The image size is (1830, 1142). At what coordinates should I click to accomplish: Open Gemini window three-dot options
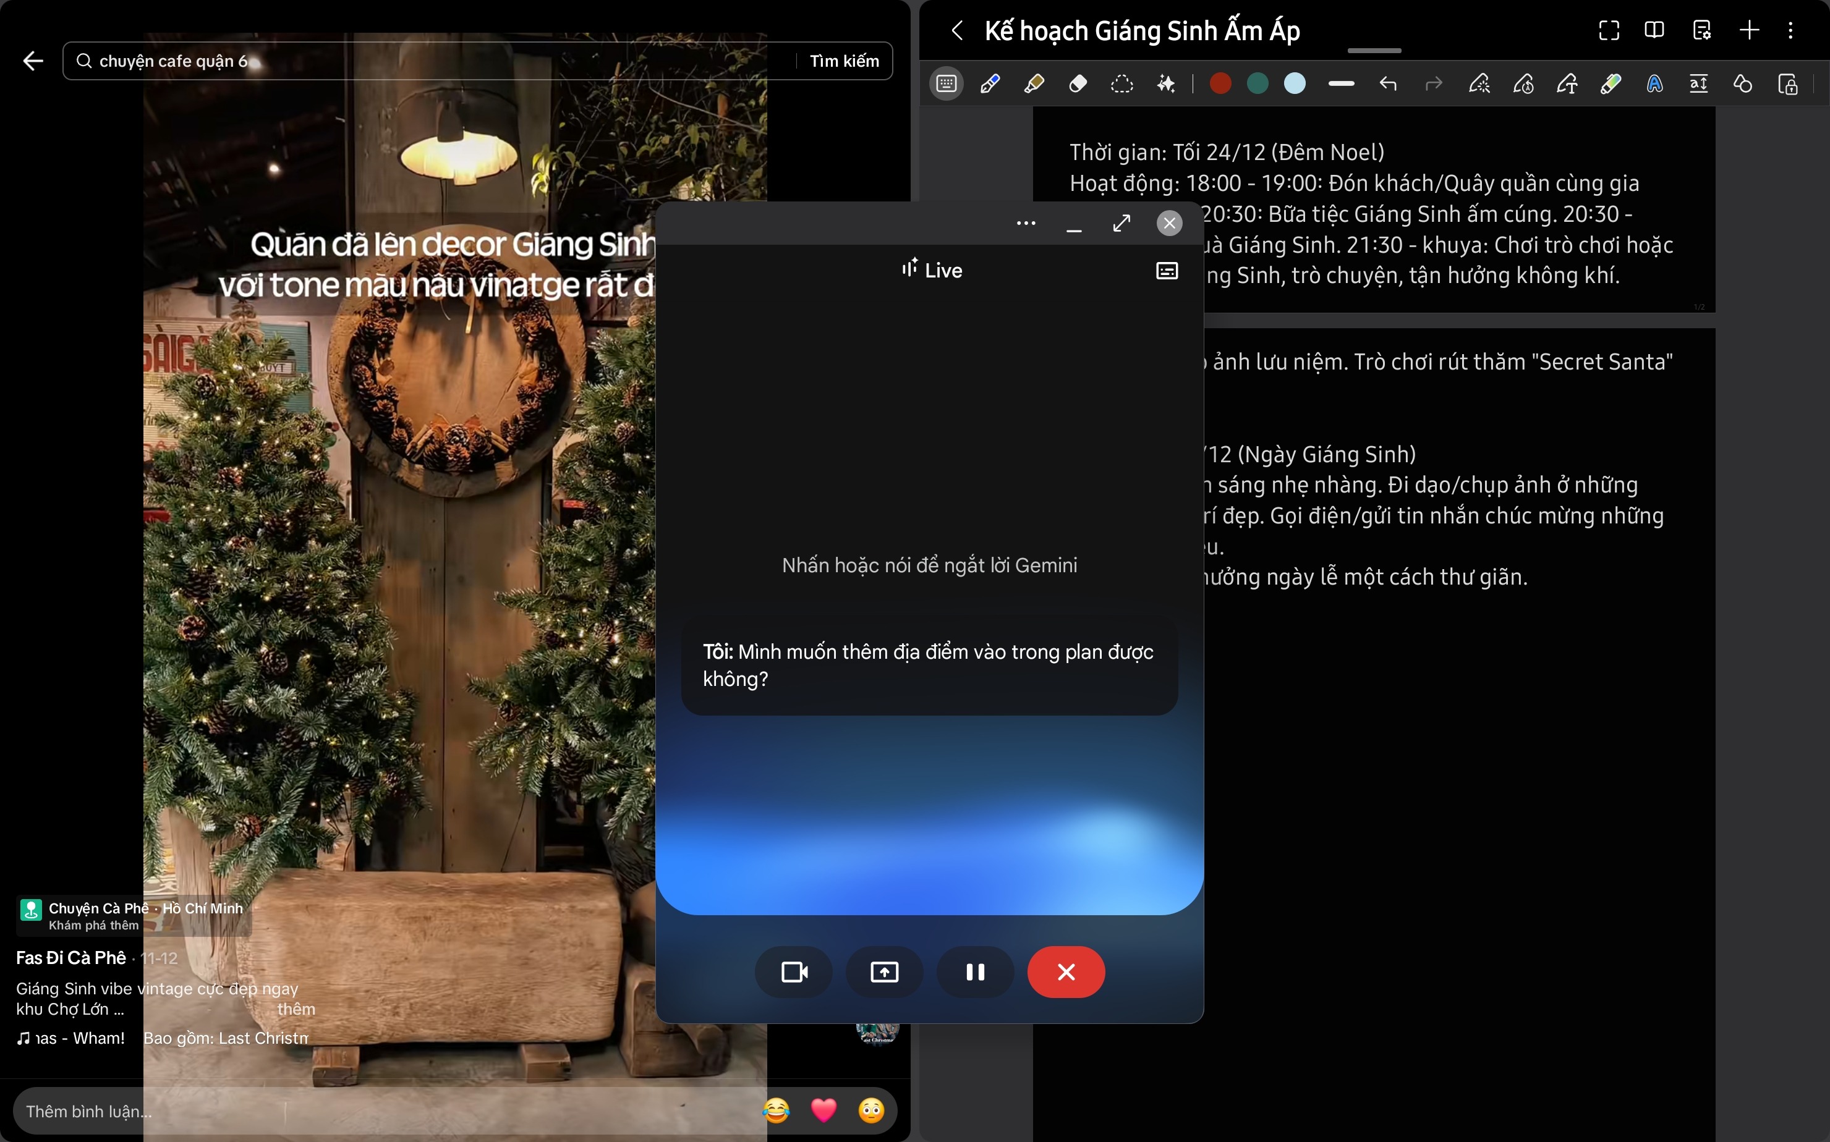tap(1025, 223)
